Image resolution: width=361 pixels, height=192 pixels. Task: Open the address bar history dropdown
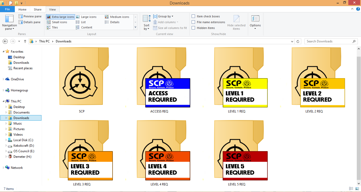292,42
